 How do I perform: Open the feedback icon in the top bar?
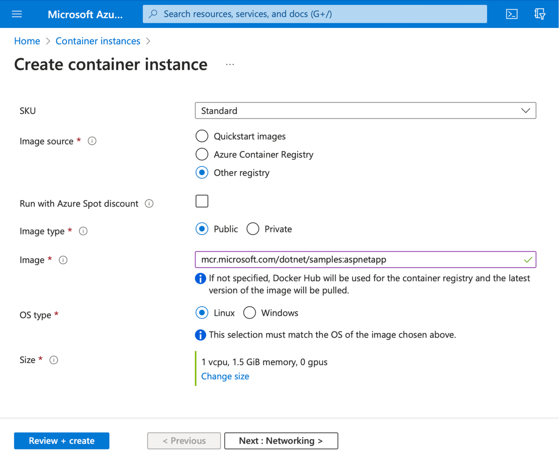pos(539,14)
